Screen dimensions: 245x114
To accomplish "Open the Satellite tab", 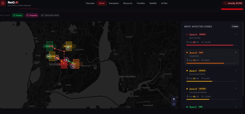I will coord(153,3).
